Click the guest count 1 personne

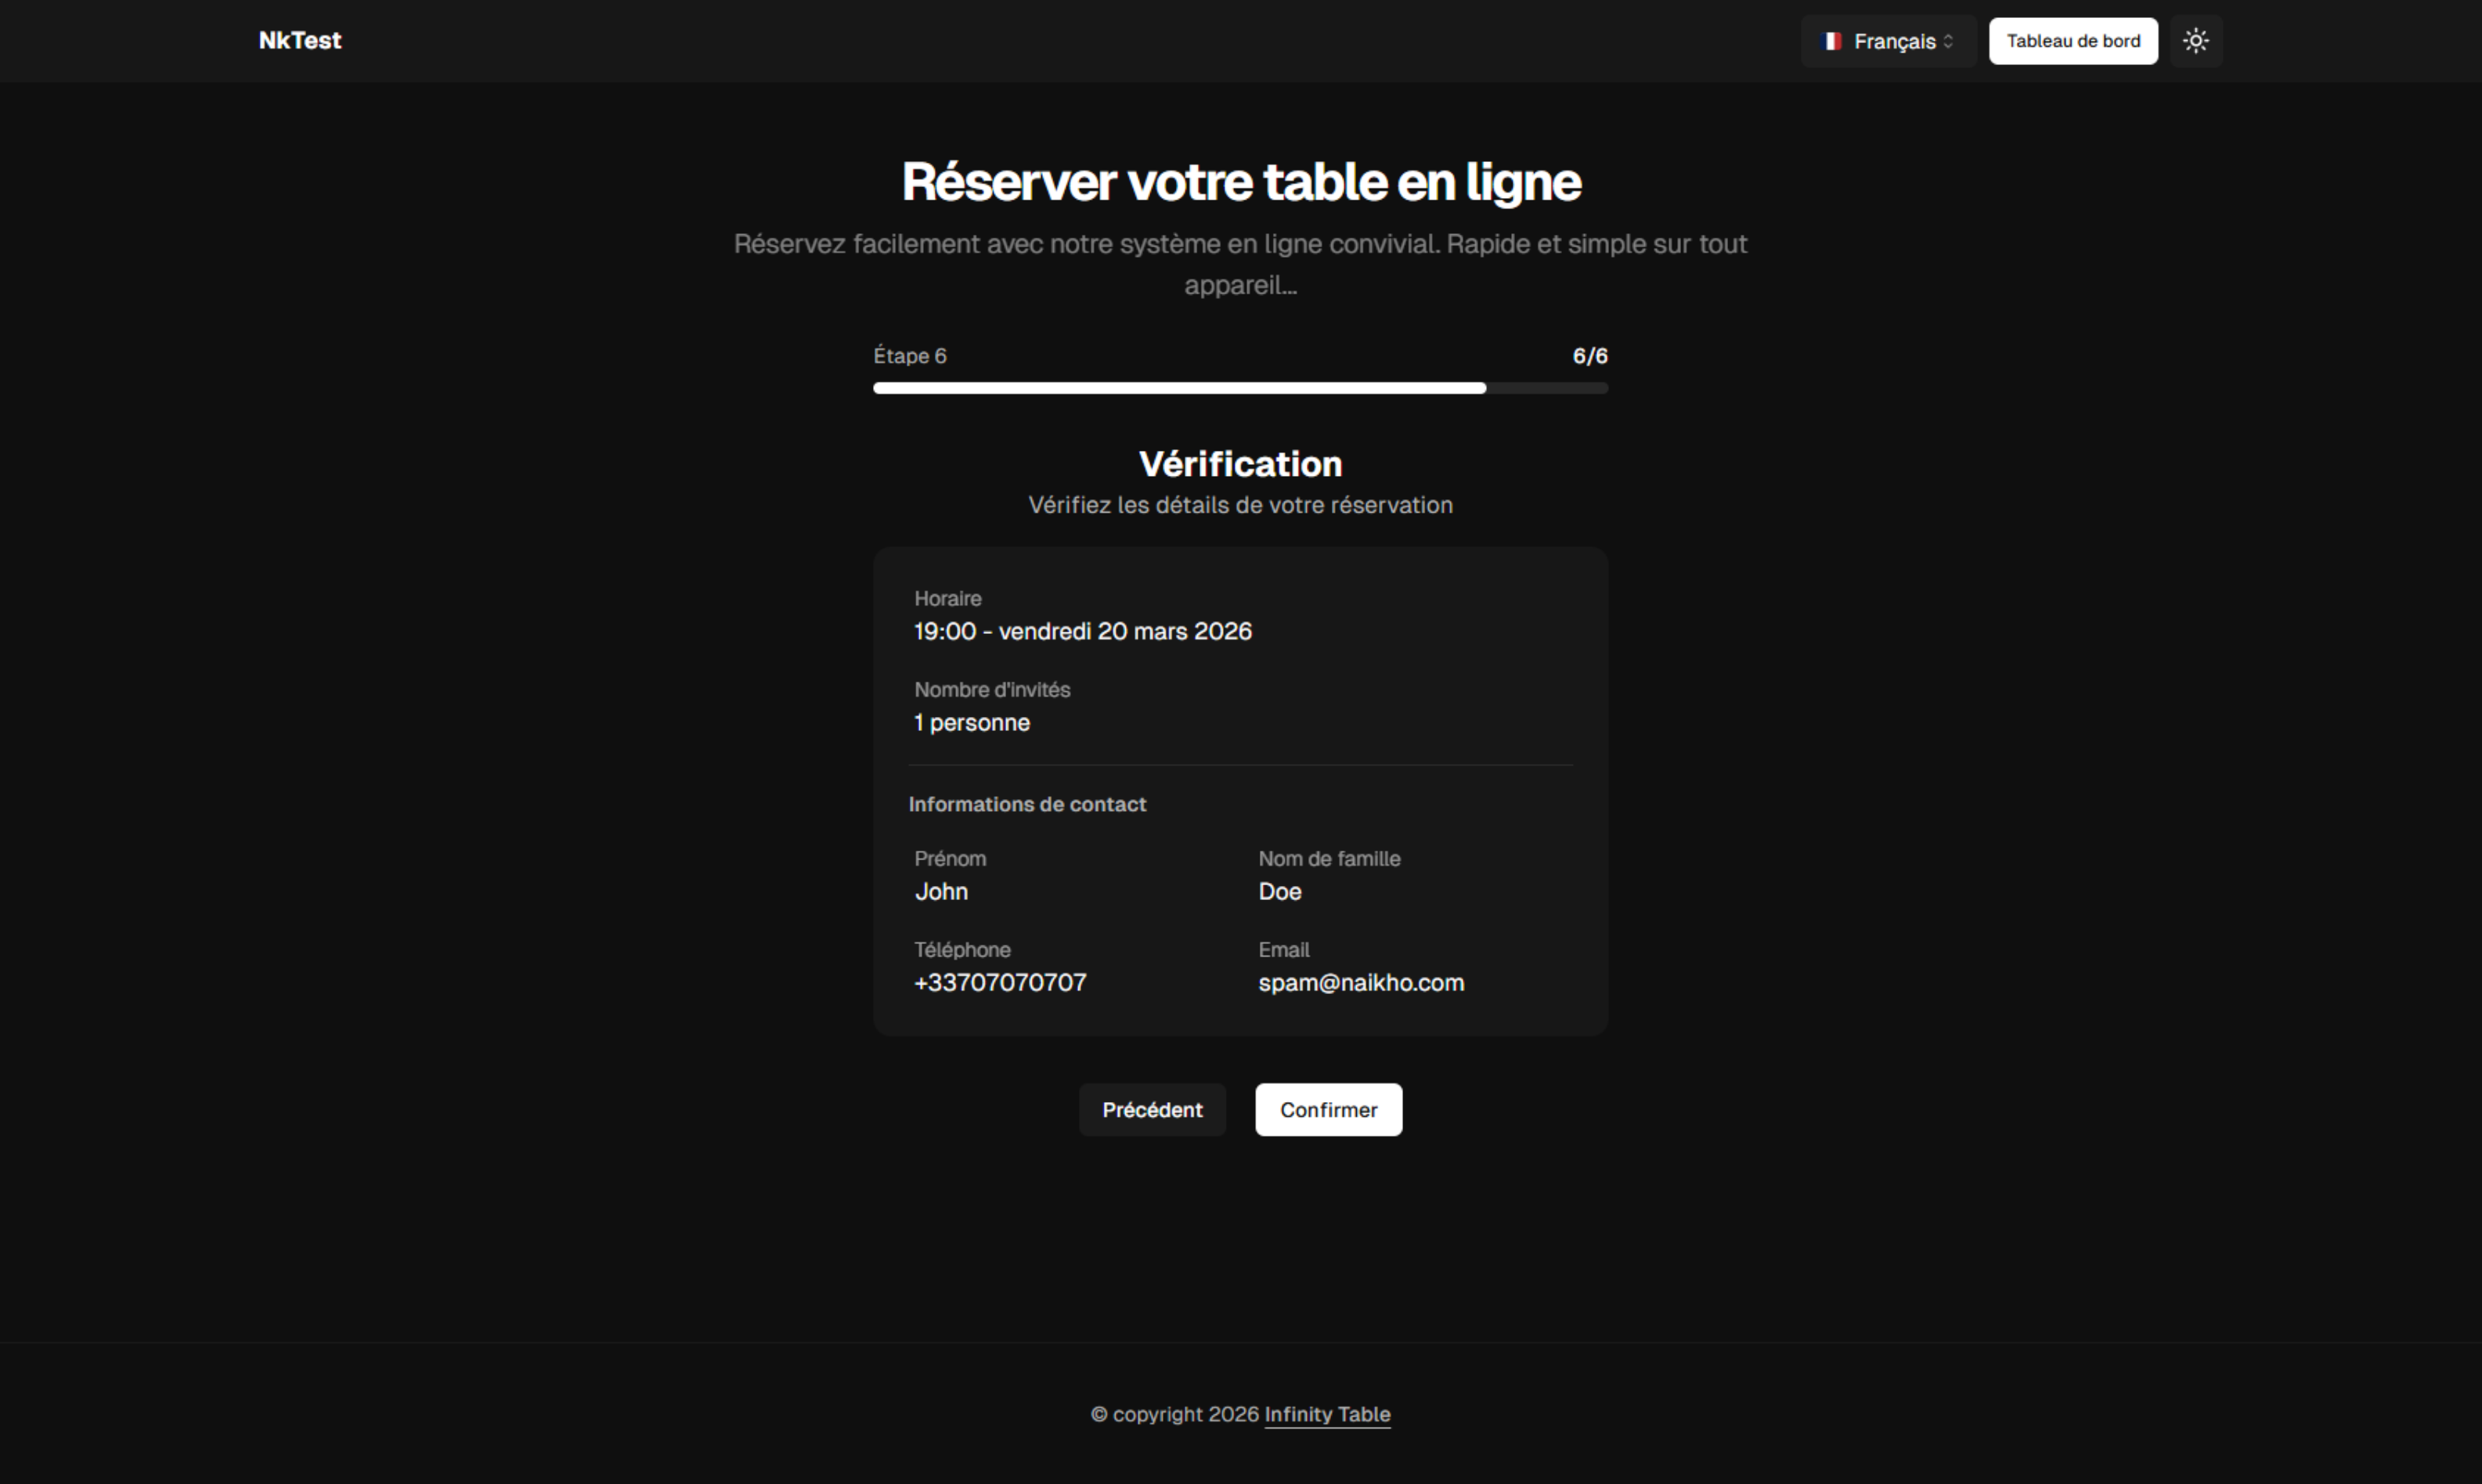coord(972,723)
